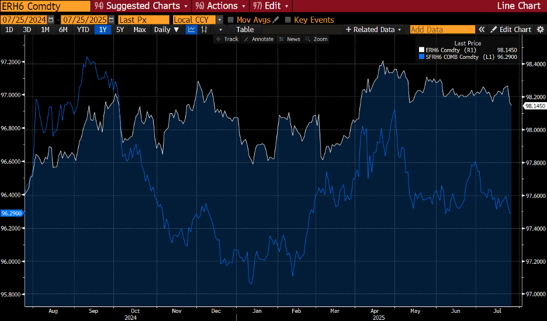Click the blue SFRH6 legend color swatch
The image size is (547, 321).
point(421,57)
